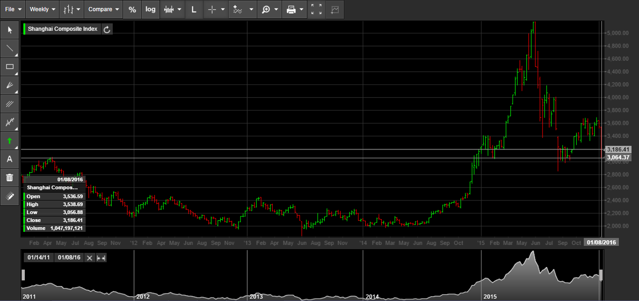Click the 01/08/16 end date field

click(x=69, y=258)
